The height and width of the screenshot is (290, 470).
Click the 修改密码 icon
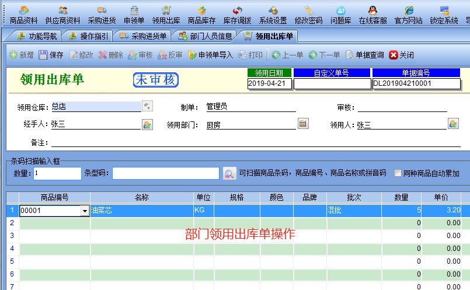(308, 15)
